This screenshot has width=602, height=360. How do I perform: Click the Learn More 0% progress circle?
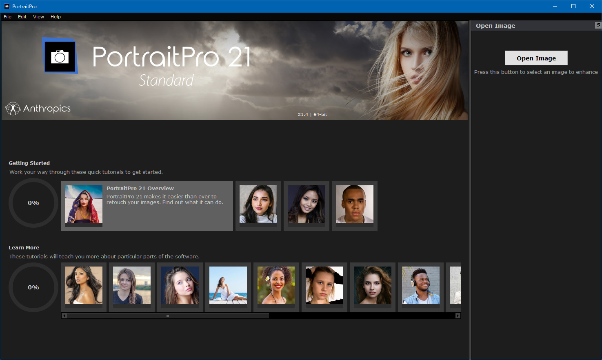pyautogui.click(x=33, y=287)
